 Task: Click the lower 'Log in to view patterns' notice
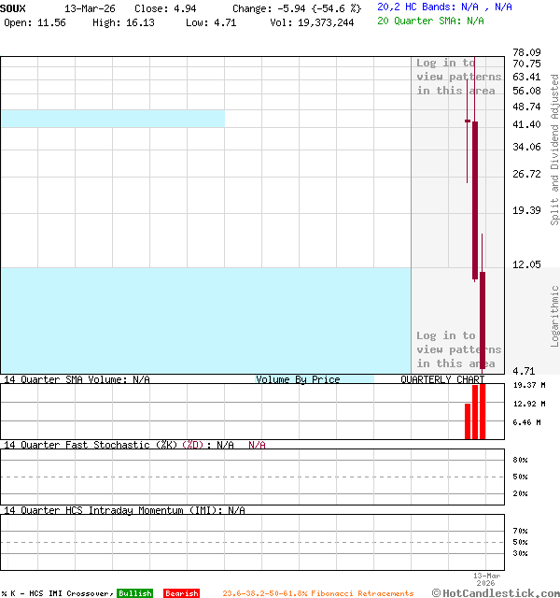[458, 349]
